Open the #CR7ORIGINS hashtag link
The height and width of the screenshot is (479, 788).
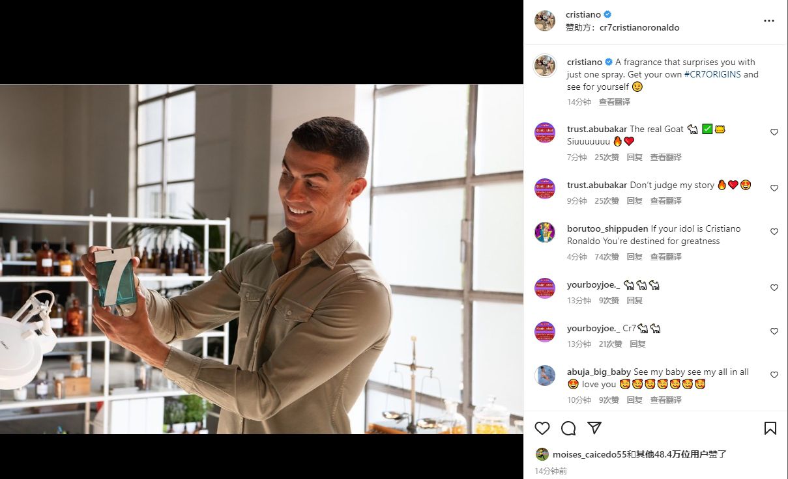pyautogui.click(x=712, y=74)
